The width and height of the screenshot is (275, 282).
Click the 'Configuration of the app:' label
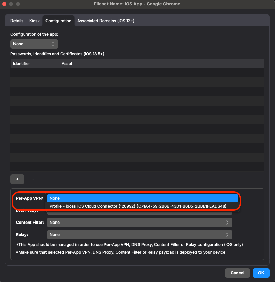click(34, 34)
